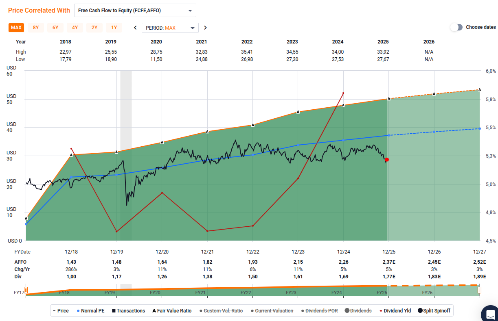Click FY21 in the timeline navigator
This screenshot has width=498, height=321.
(200, 293)
